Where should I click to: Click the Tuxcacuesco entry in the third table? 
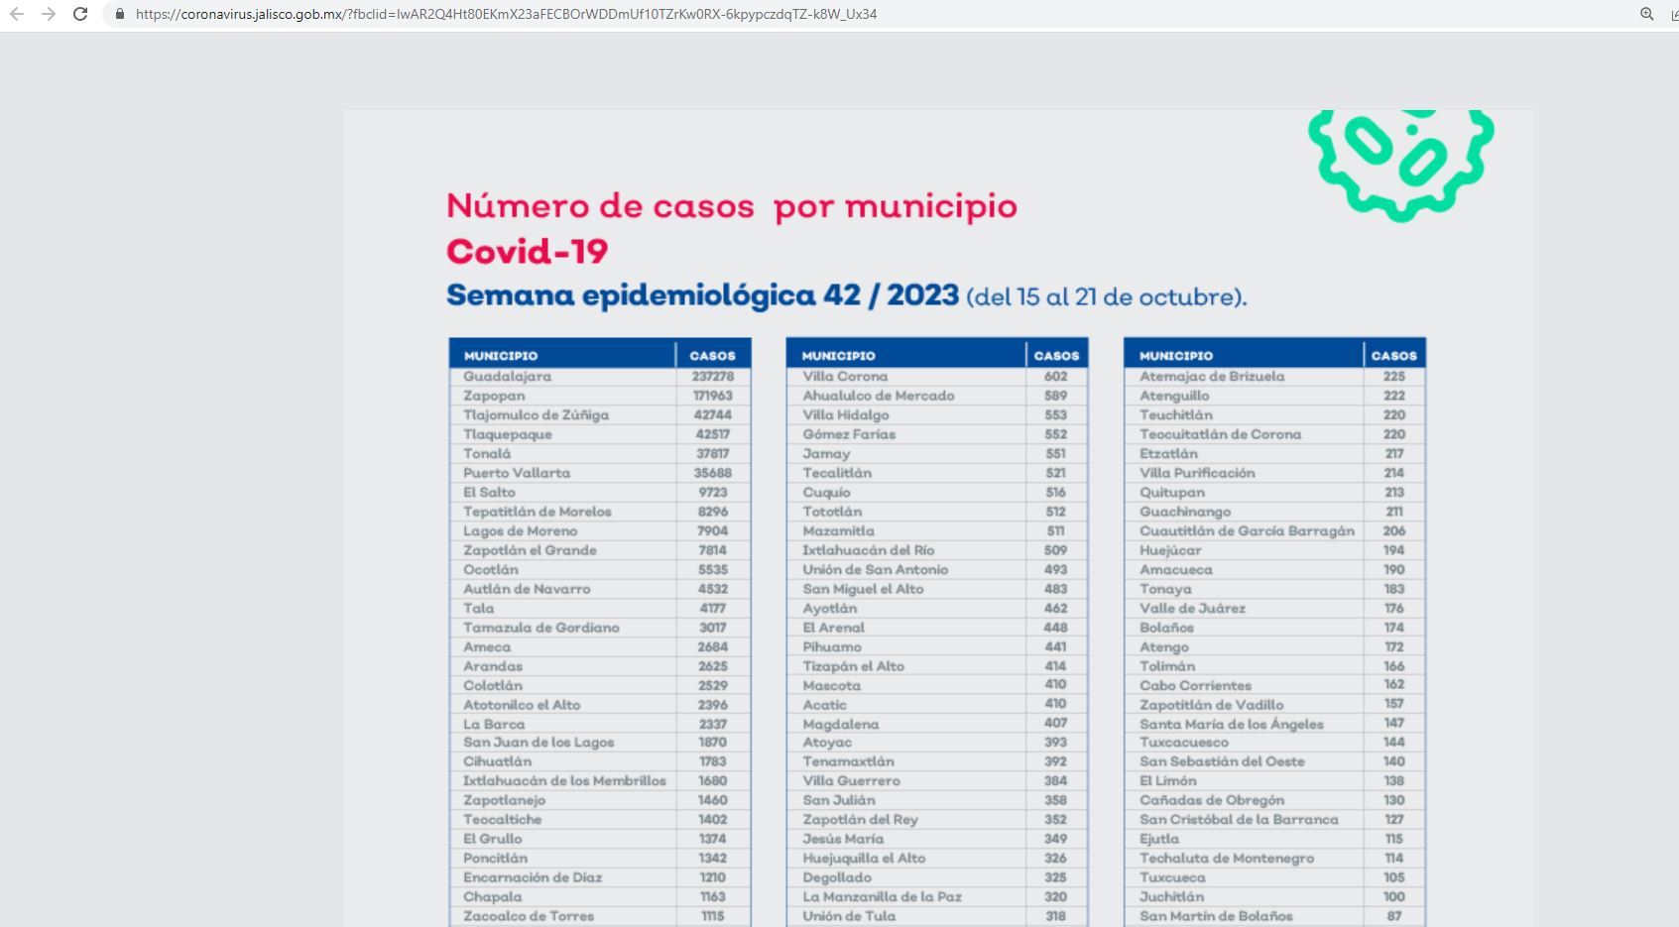1182,742
